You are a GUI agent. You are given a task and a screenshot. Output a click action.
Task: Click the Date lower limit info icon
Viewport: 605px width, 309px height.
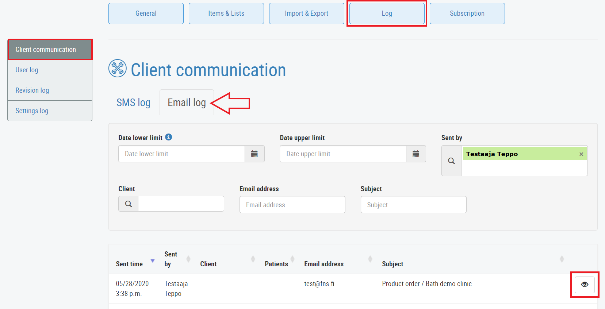(168, 137)
